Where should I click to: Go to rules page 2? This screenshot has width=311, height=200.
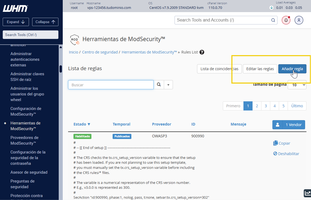point(257,106)
